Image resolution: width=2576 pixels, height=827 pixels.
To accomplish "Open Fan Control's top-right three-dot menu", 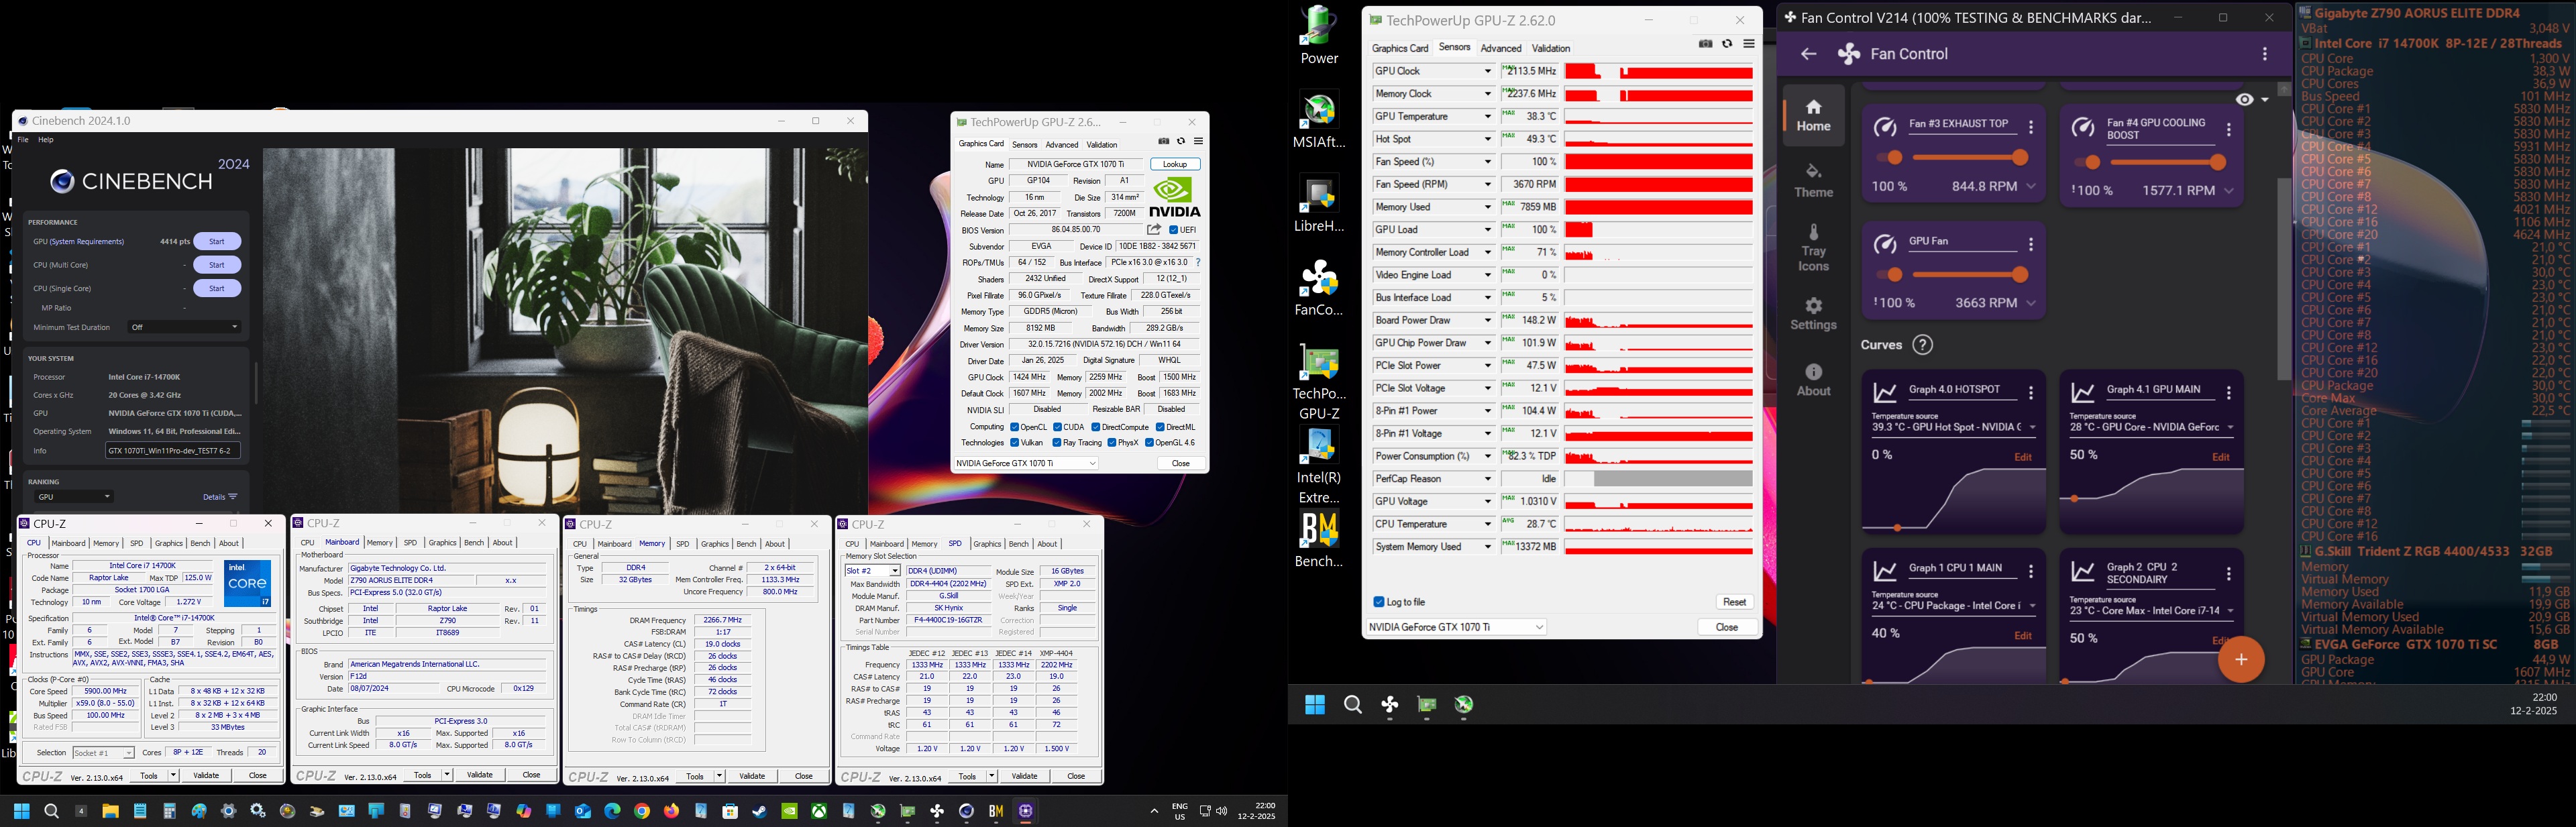I will point(2265,54).
